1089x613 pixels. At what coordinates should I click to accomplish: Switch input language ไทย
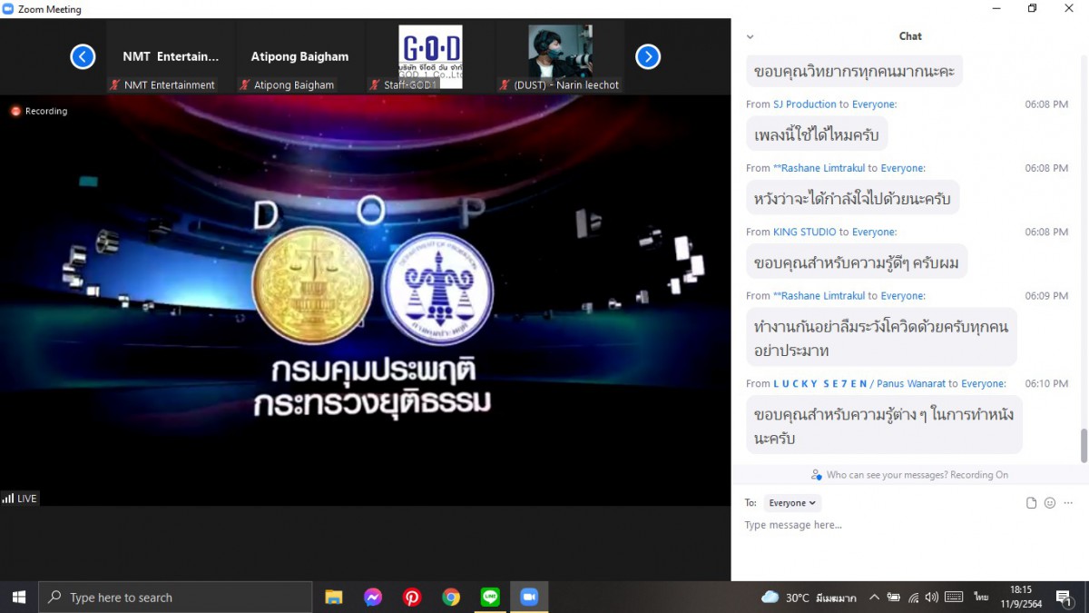click(x=981, y=598)
